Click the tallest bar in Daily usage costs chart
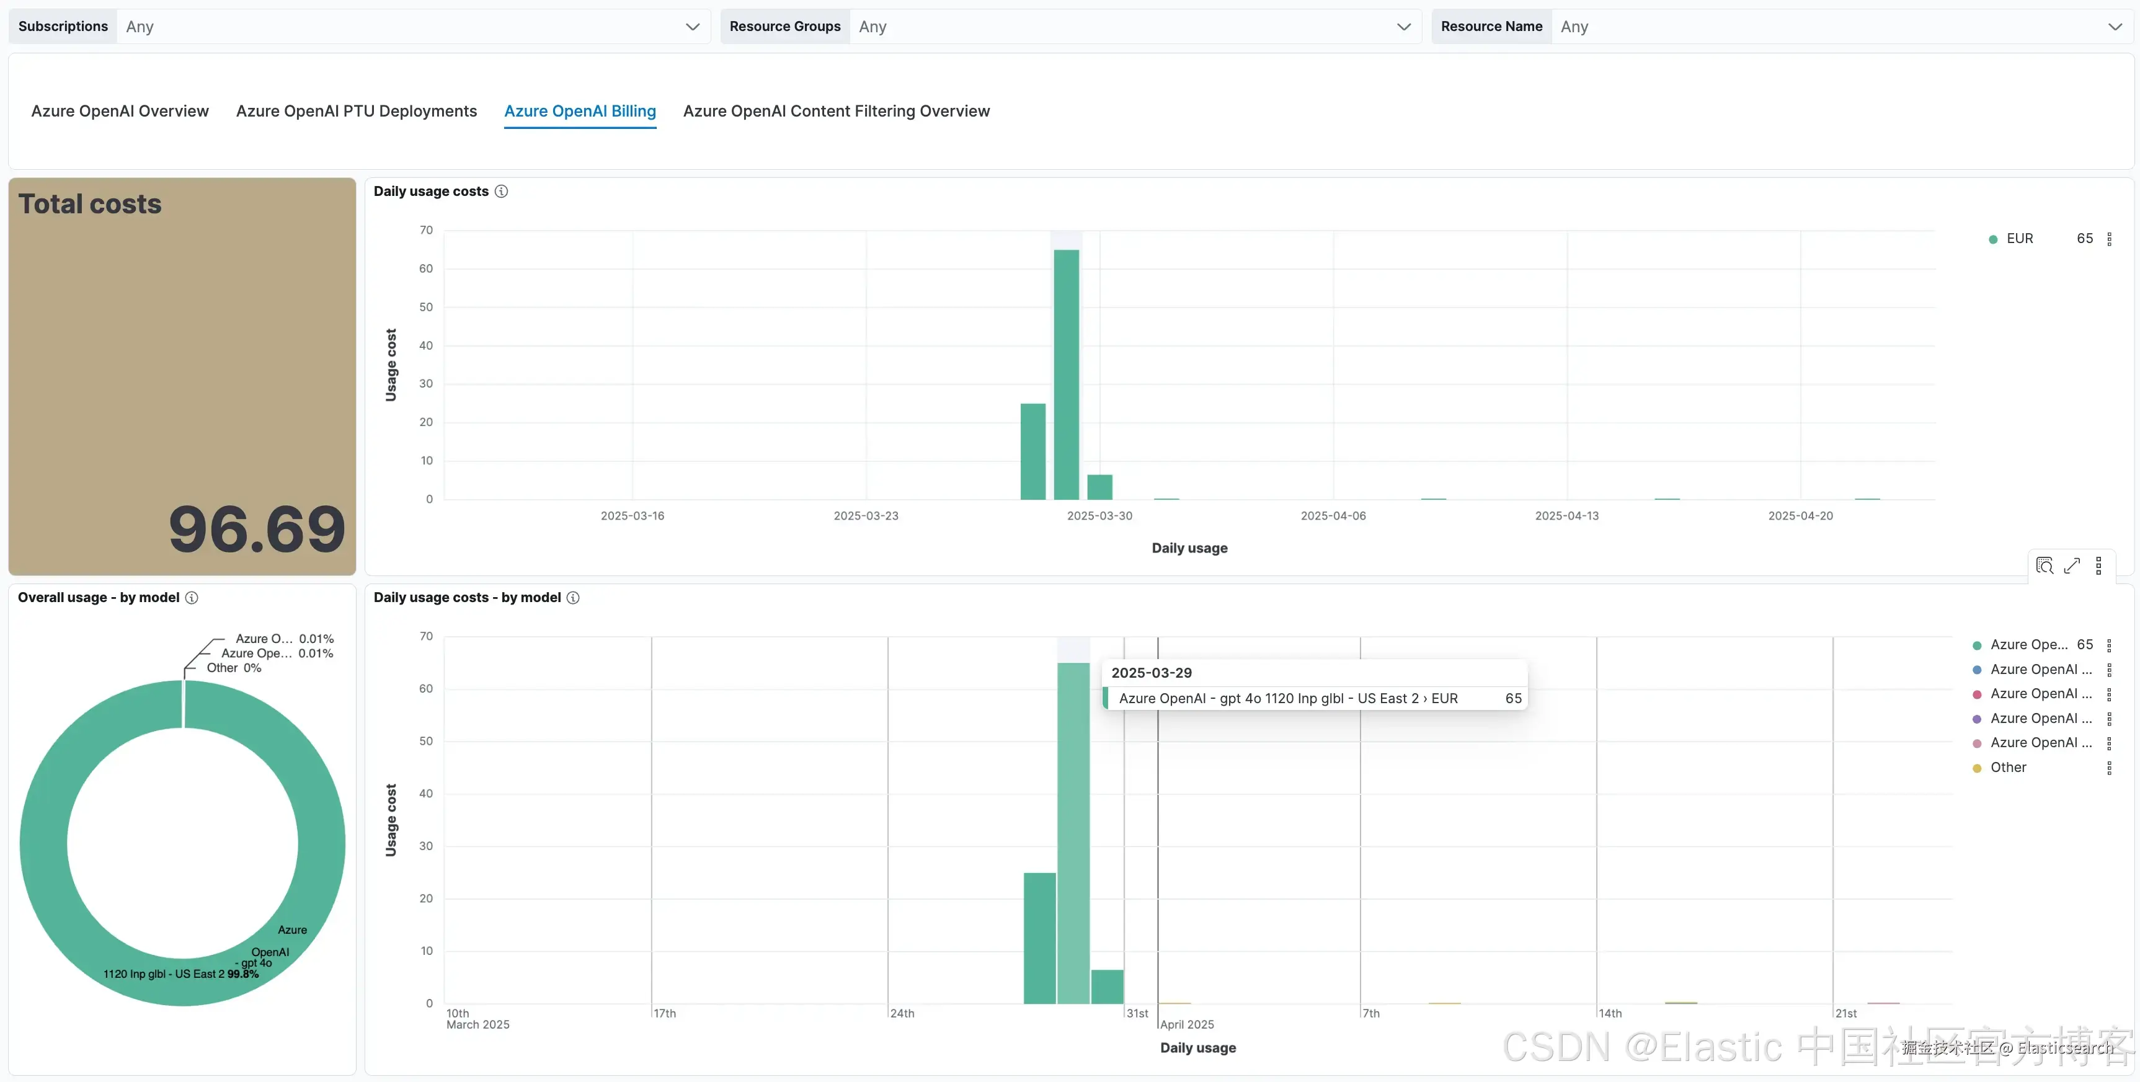The height and width of the screenshot is (1082, 2140). [1066, 374]
